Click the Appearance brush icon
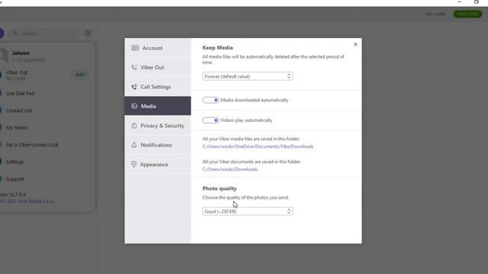Screen dimensions: 488x274 tap(134, 164)
